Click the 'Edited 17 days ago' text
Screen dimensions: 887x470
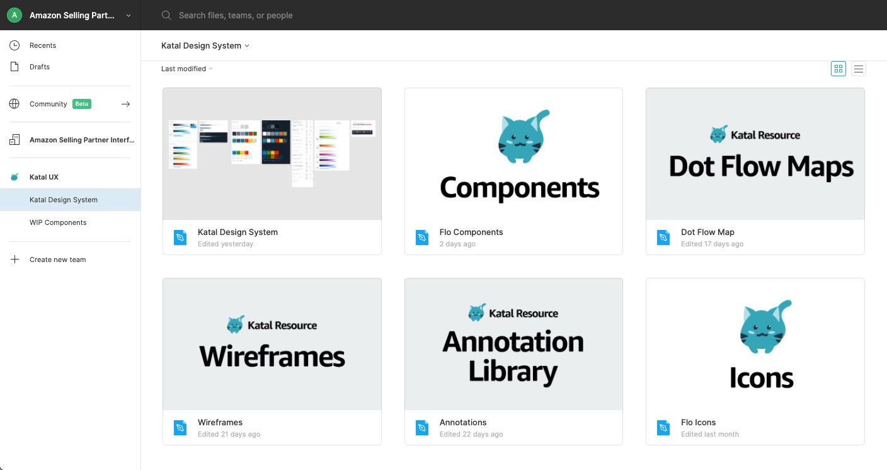[712, 244]
